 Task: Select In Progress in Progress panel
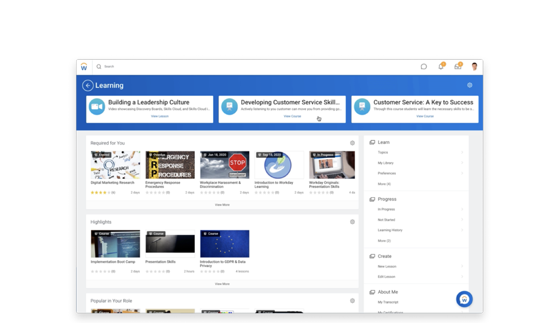(x=386, y=209)
